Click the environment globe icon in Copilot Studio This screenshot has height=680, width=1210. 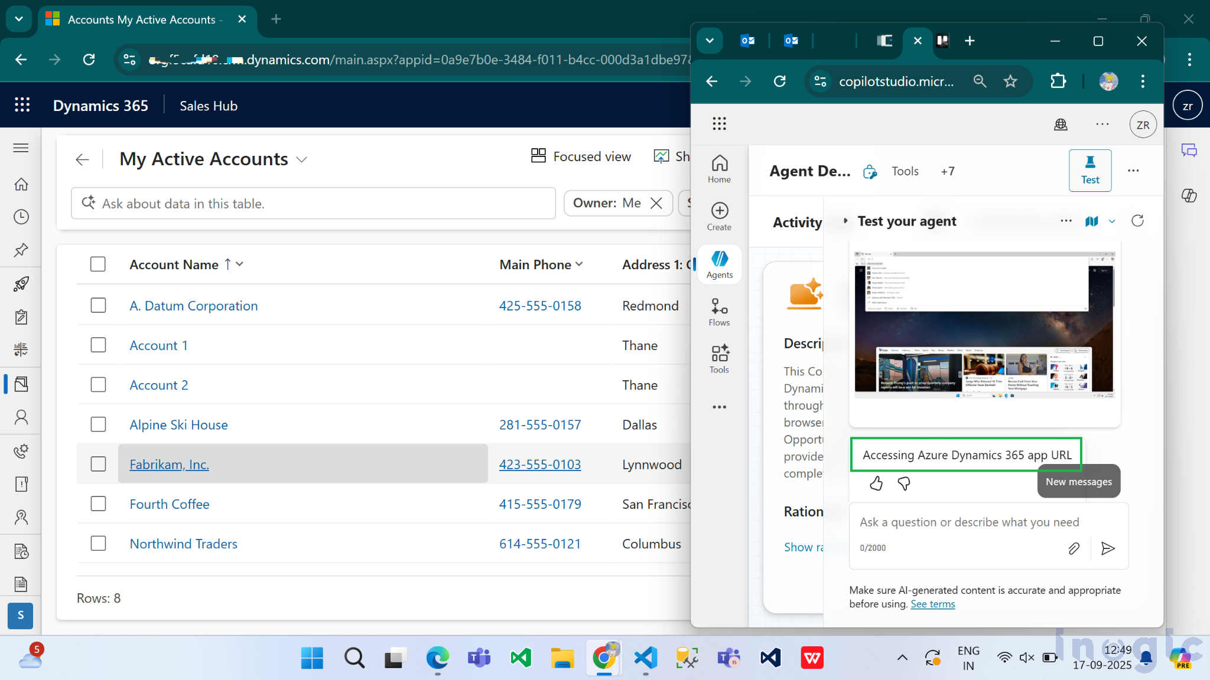coord(1061,124)
